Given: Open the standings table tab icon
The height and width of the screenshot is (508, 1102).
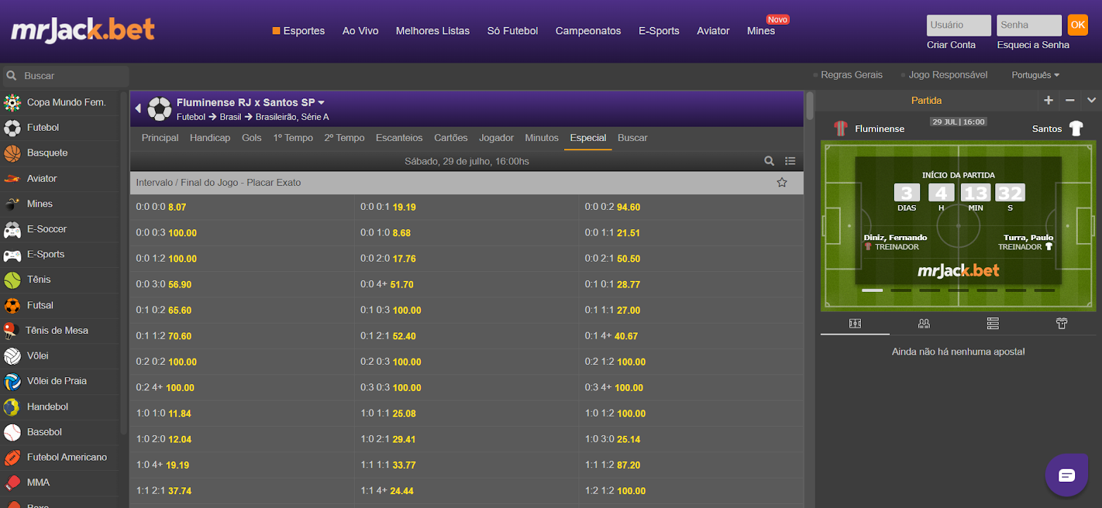Looking at the screenshot, I should pos(992,324).
